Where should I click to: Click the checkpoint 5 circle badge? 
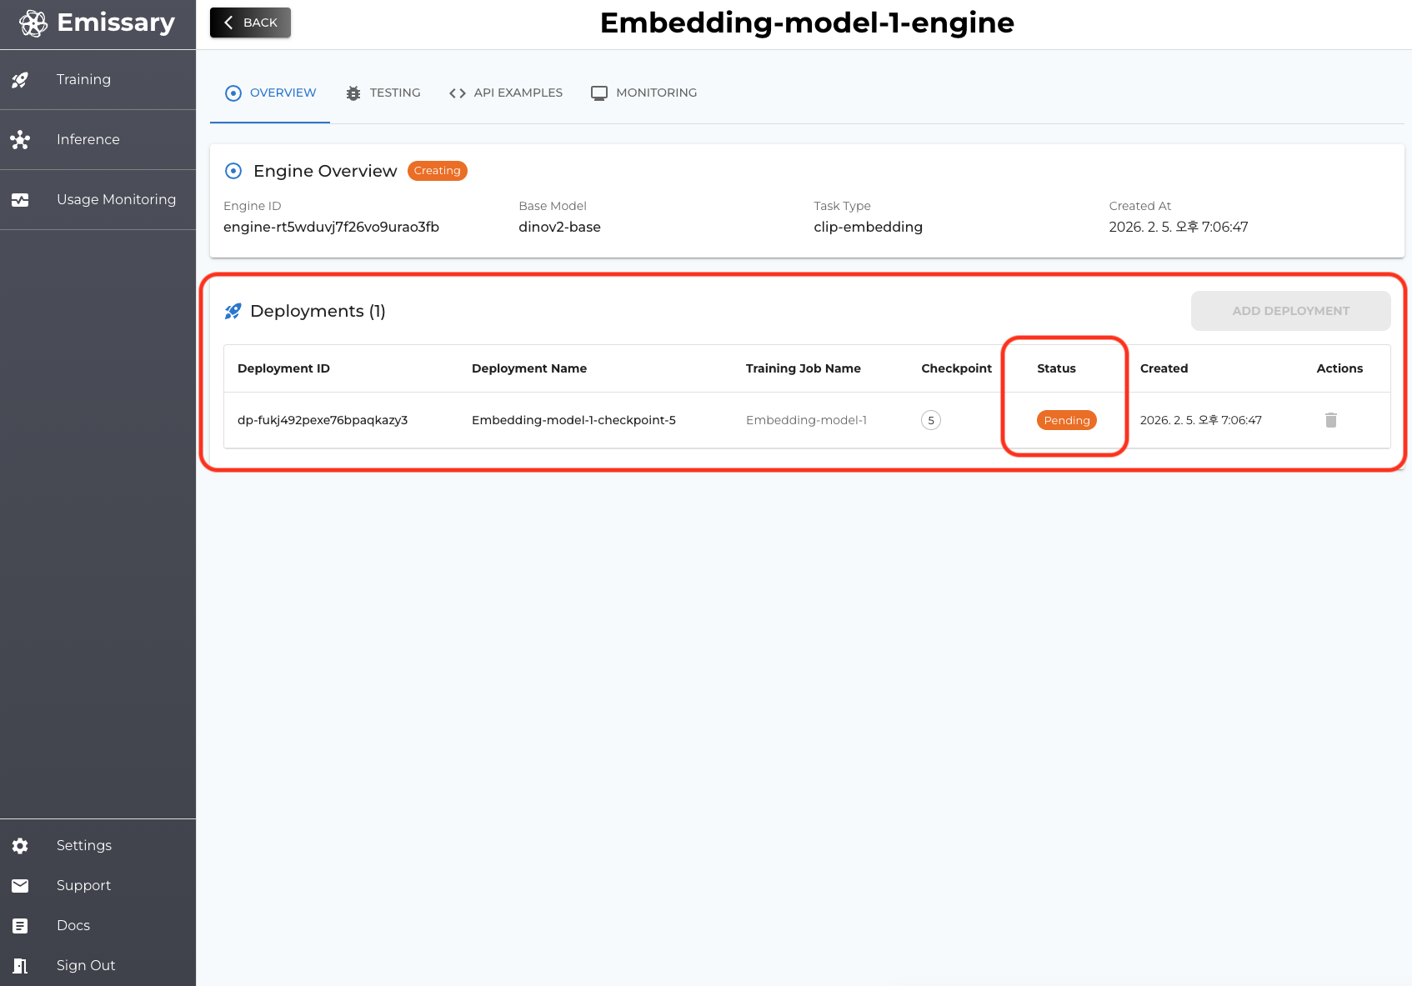[x=931, y=420]
